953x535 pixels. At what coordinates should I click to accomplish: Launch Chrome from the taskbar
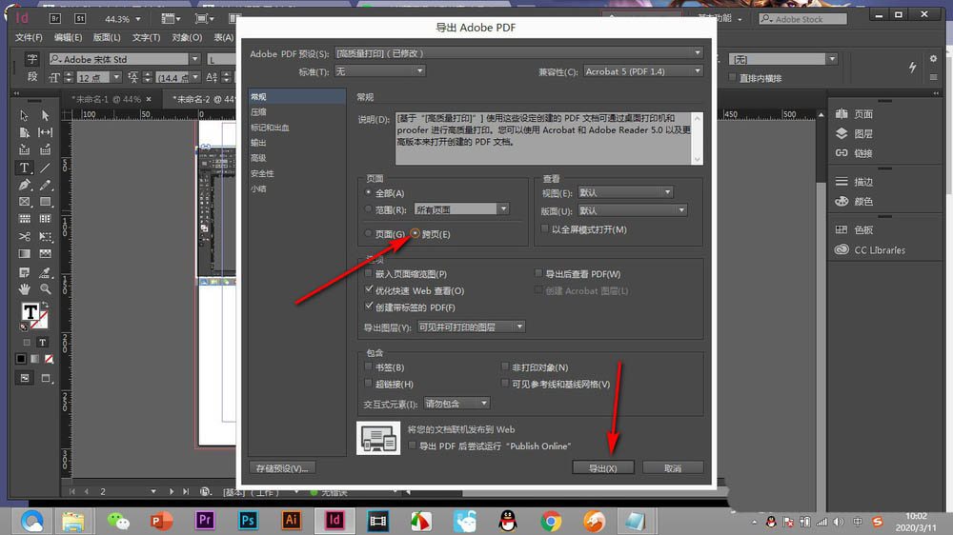[551, 521]
